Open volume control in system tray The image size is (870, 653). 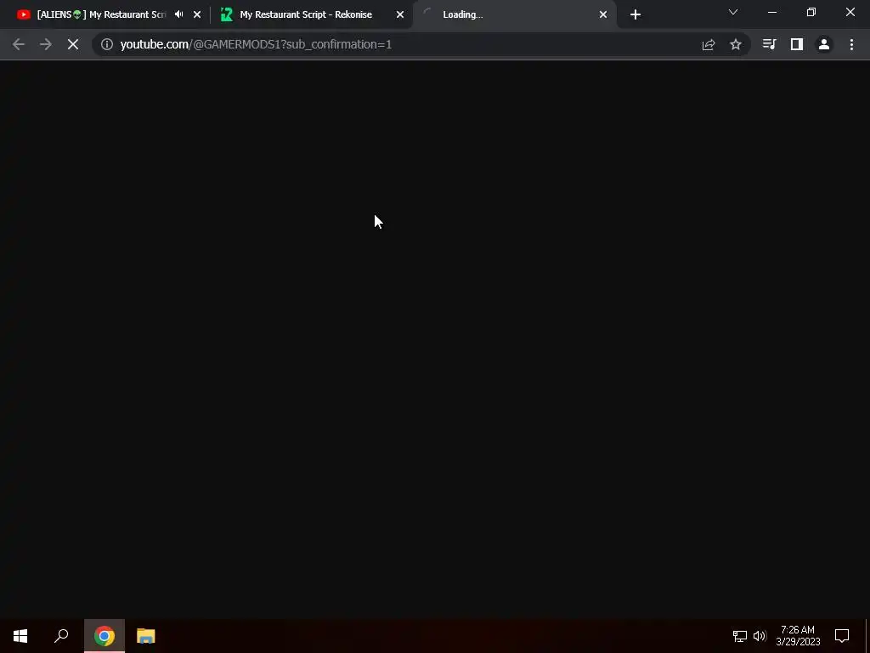(x=760, y=636)
